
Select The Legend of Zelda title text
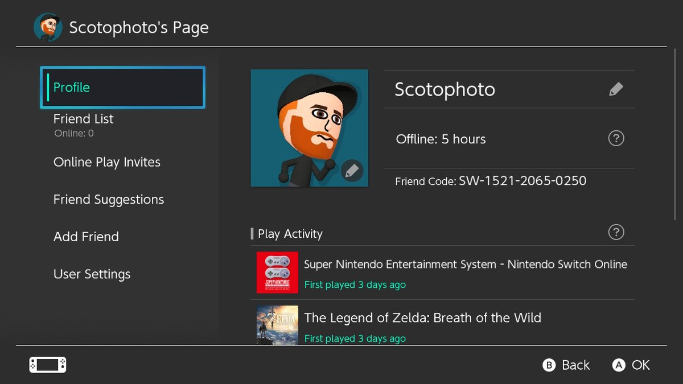(x=423, y=317)
